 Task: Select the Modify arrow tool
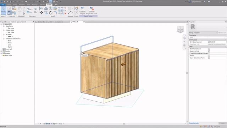coord(3,10)
